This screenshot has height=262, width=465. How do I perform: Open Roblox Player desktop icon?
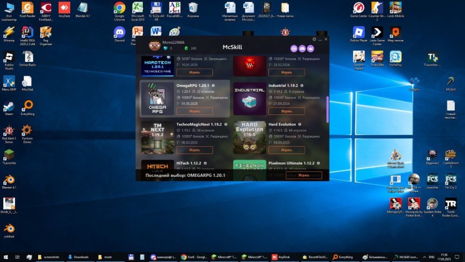point(359,34)
